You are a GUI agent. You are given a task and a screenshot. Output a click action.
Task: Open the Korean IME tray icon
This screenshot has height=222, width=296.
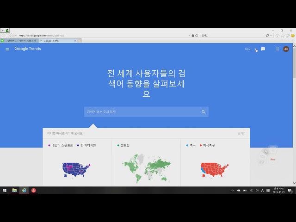268,191
